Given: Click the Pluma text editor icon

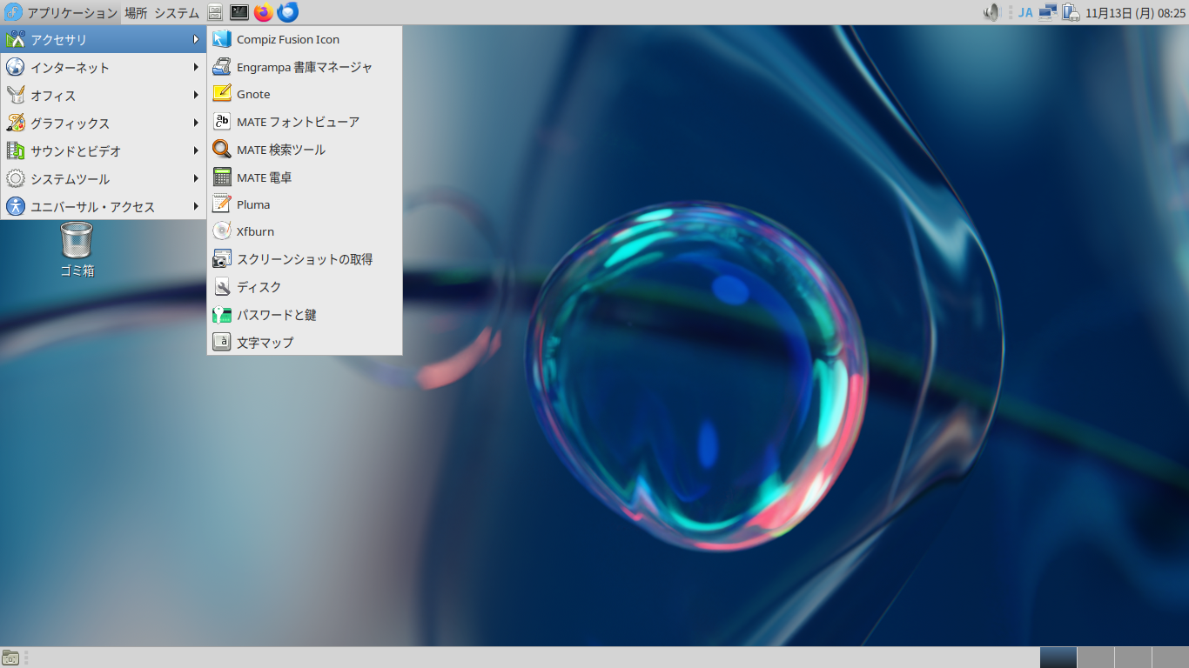Looking at the screenshot, I should pyautogui.click(x=222, y=204).
